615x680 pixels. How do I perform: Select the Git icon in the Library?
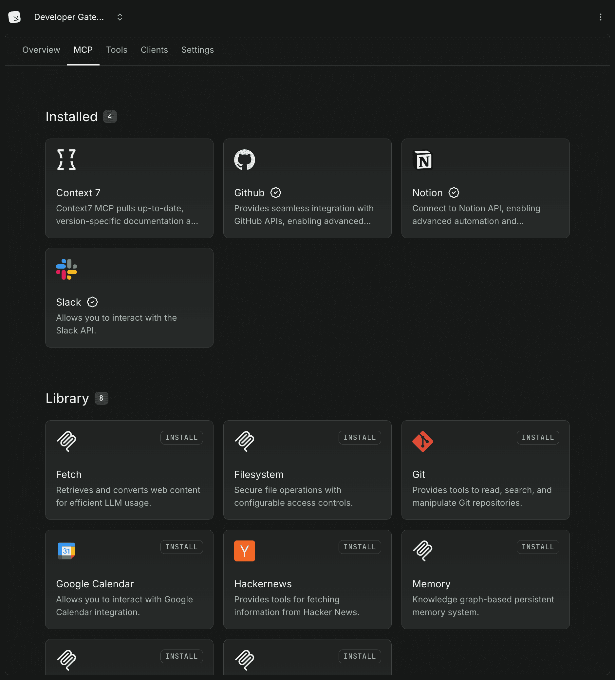pos(423,442)
